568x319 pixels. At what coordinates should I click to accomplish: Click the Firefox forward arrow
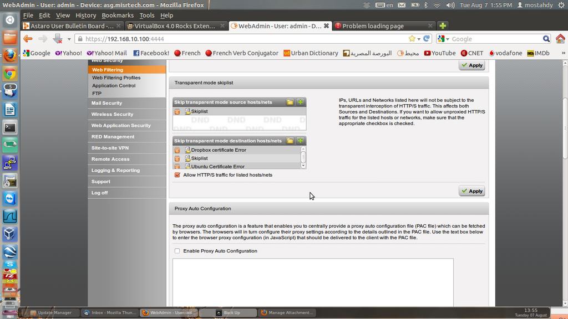coord(43,39)
